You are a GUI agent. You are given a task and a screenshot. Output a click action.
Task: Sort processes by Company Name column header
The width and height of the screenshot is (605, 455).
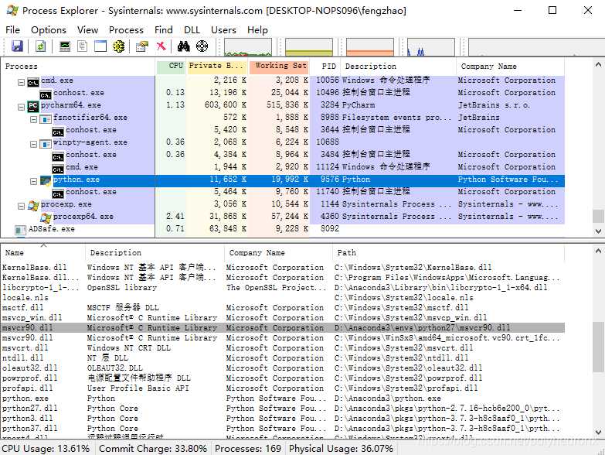coord(511,66)
